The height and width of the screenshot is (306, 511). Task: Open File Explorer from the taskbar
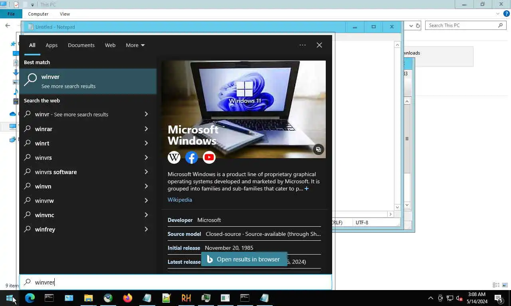88,298
